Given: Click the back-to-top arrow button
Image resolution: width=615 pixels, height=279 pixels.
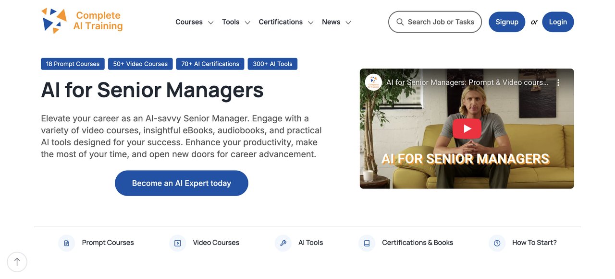Looking at the screenshot, I should (x=17, y=262).
